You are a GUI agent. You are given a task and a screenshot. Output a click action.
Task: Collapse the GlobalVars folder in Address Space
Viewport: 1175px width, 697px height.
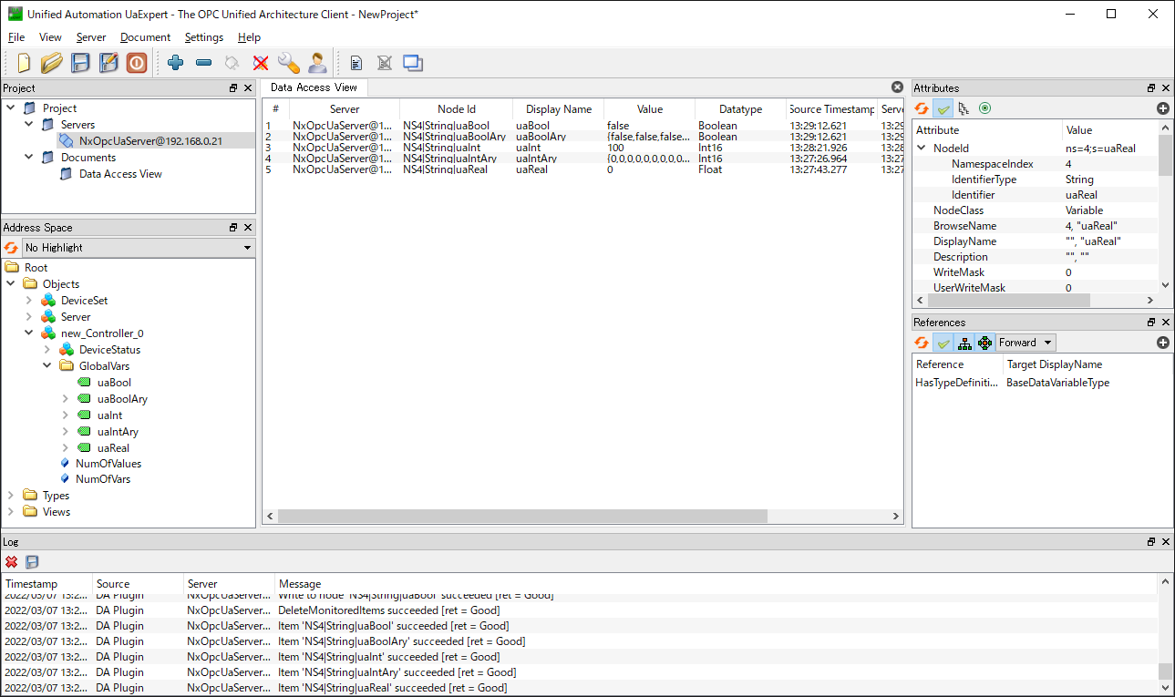click(x=46, y=366)
